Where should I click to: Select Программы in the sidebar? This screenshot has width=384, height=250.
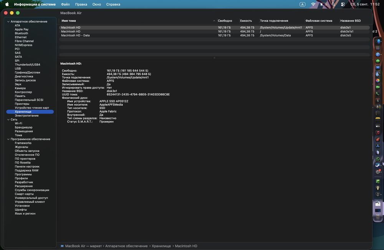tap(23, 174)
